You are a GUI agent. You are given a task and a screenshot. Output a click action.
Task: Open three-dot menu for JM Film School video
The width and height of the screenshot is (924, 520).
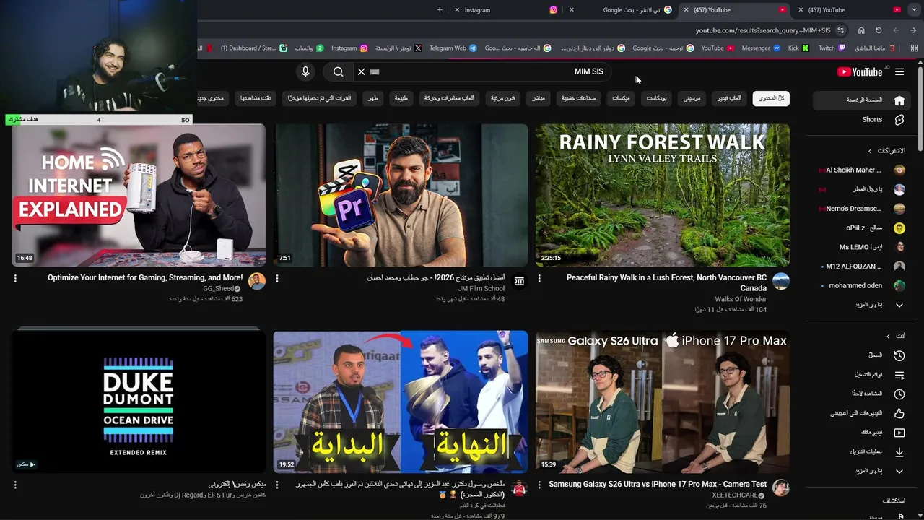[277, 278]
